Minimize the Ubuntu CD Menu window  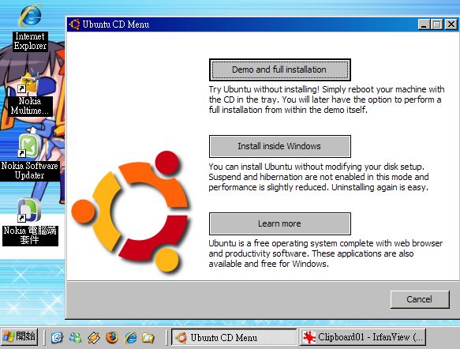pyautogui.click(x=424, y=24)
